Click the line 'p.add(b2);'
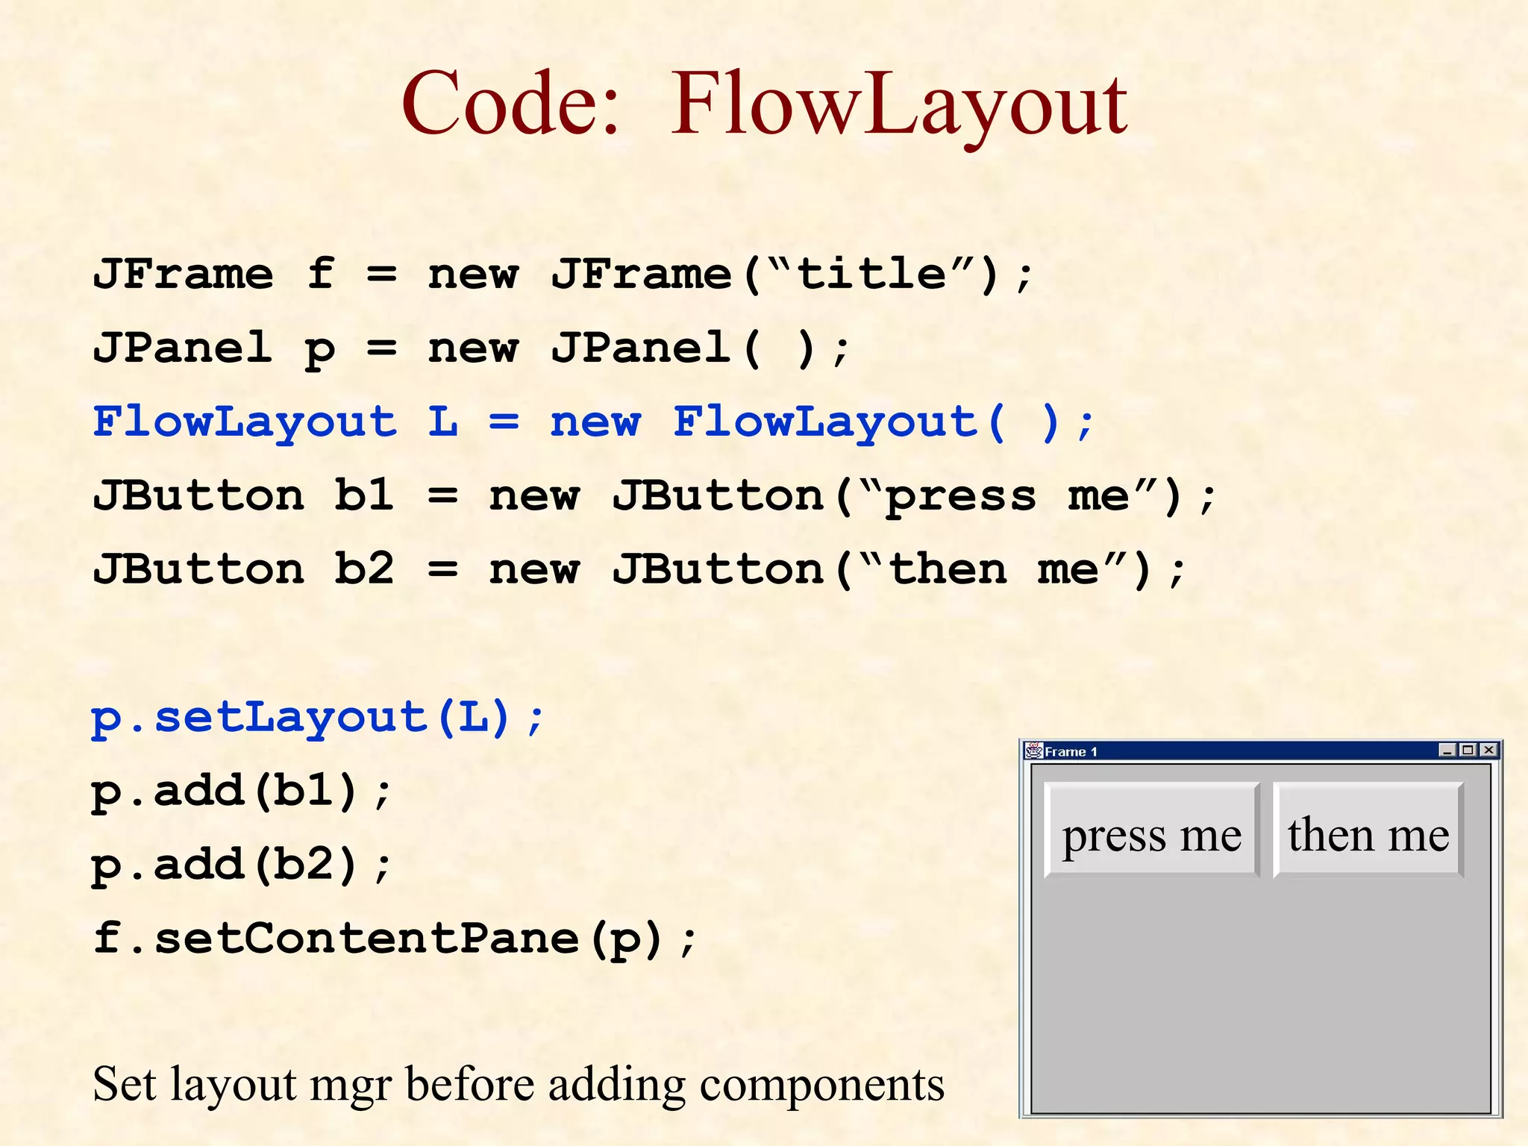This screenshot has height=1146, width=1528. click(x=241, y=866)
